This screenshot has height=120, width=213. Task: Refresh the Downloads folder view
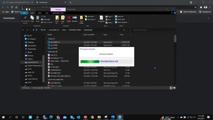124,30
